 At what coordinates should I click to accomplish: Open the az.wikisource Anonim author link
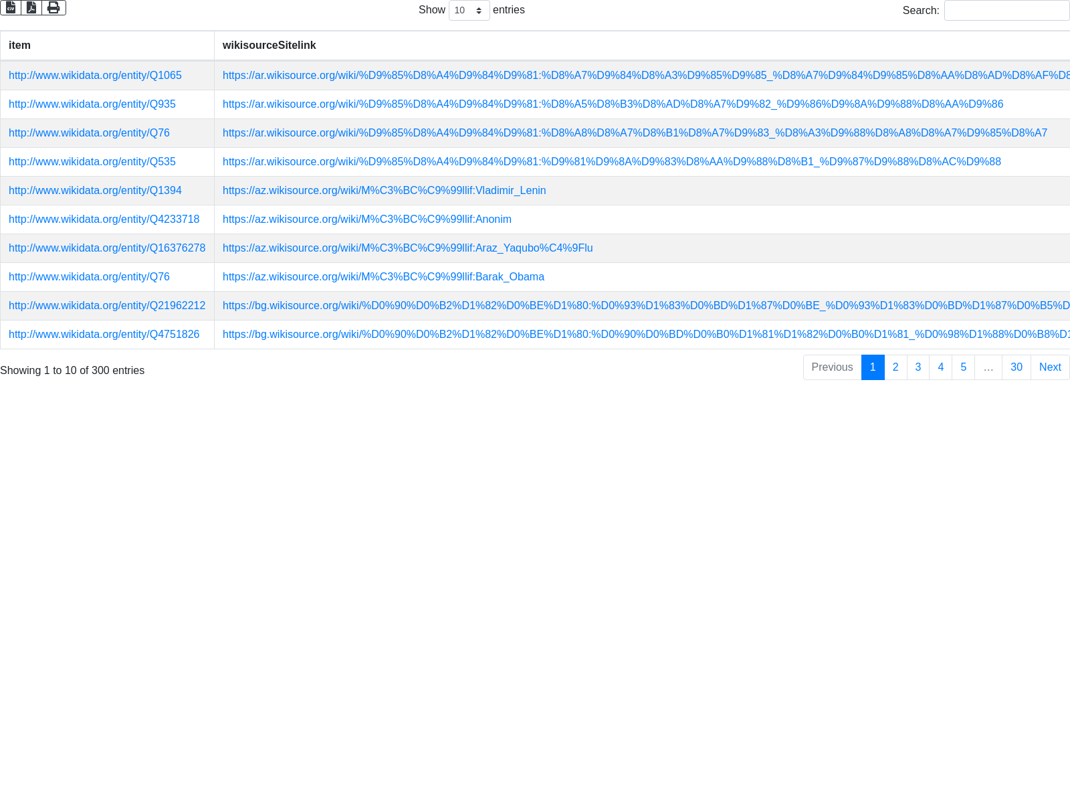[x=366, y=219]
